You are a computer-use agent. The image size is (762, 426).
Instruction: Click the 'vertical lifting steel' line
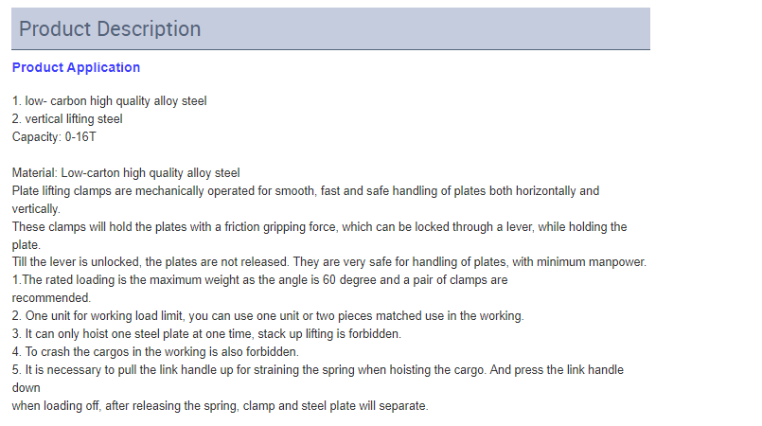67,119
